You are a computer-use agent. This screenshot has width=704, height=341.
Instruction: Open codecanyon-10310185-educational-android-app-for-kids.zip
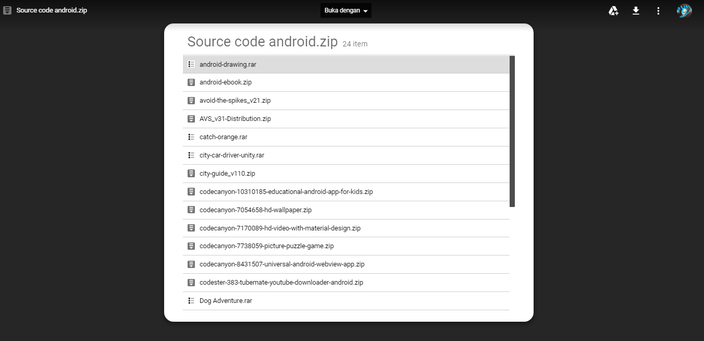[x=287, y=191]
